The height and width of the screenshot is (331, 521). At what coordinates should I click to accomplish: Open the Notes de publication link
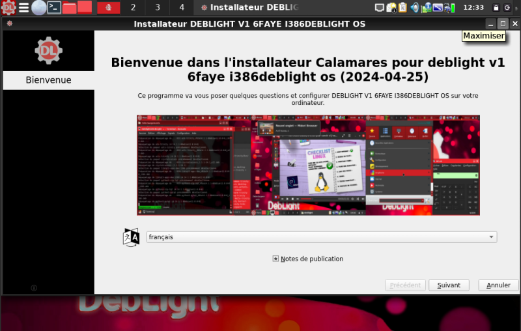[x=312, y=259]
